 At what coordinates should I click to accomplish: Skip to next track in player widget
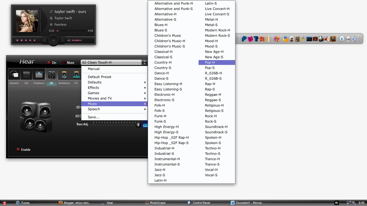coord(63,41)
